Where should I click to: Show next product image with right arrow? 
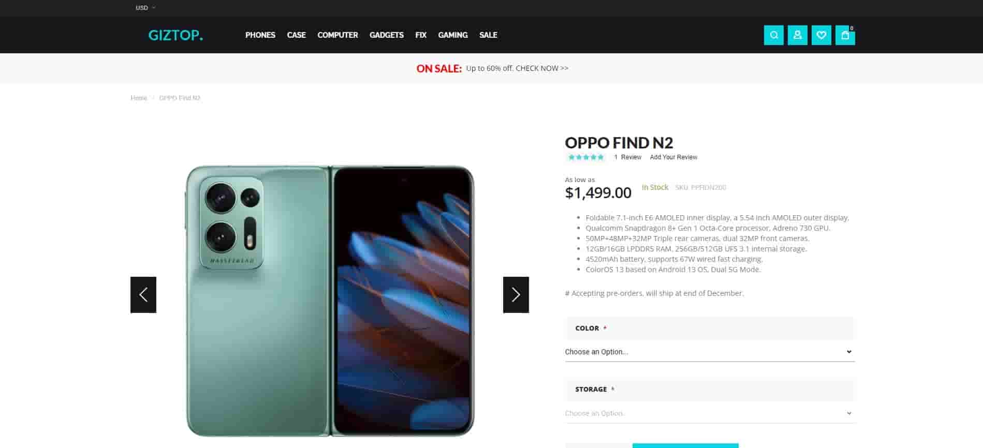click(x=516, y=295)
